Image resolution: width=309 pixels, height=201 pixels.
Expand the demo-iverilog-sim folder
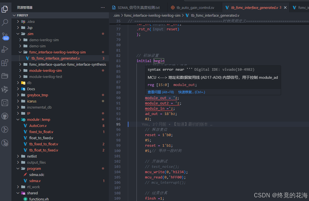click(20, 40)
